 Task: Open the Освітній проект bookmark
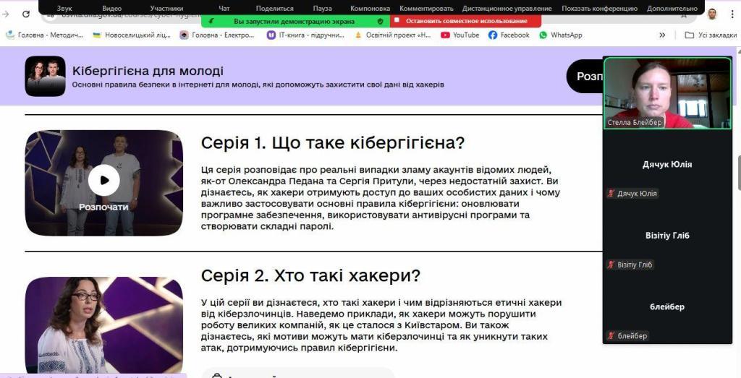pos(391,35)
